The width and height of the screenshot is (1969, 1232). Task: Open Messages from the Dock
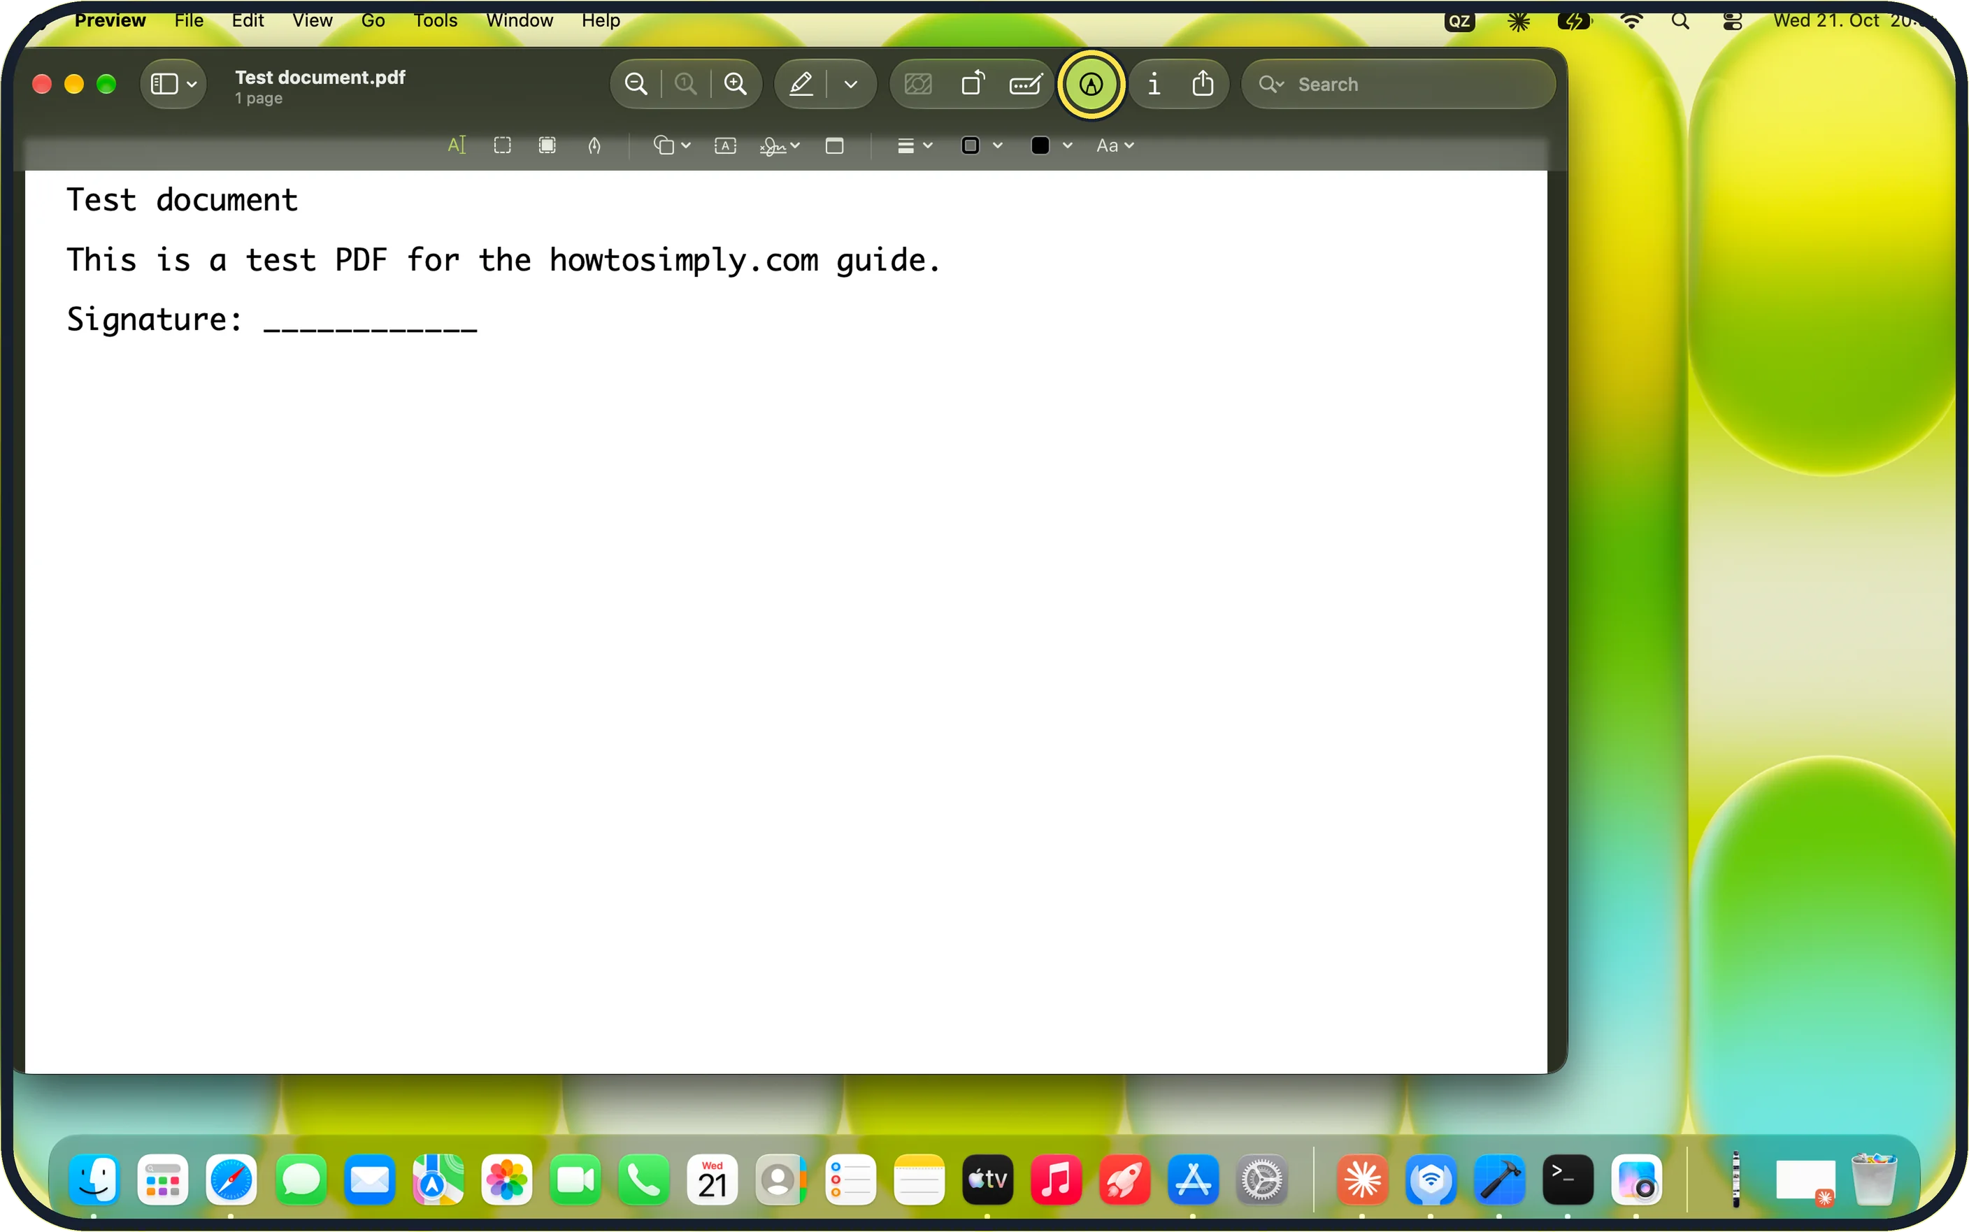coord(301,1179)
